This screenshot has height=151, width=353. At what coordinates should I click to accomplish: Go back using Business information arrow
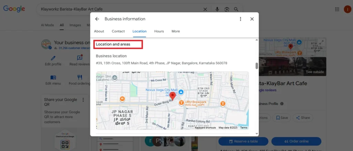[x=97, y=19]
